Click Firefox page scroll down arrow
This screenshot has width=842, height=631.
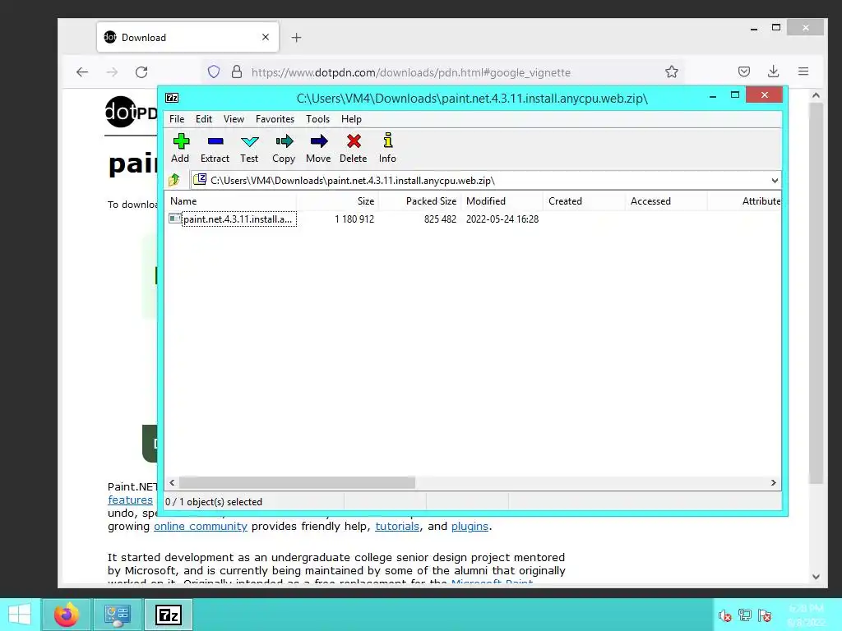pos(816,577)
